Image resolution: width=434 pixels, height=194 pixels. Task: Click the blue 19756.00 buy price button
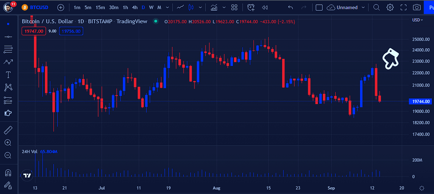pos(71,31)
